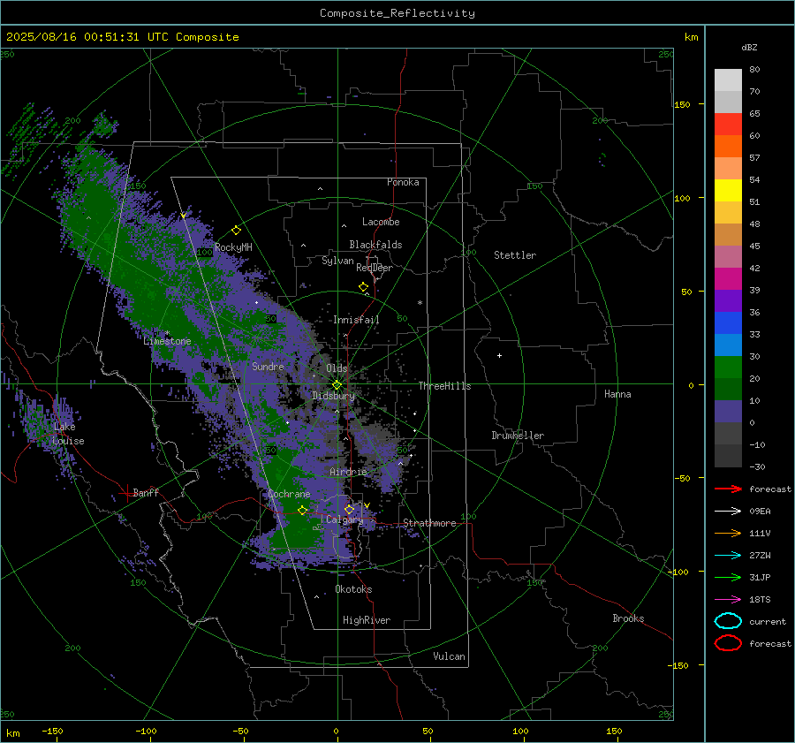Select the red 60-65 dBZ swatch
This screenshot has width=795, height=743.
click(728, 125)
